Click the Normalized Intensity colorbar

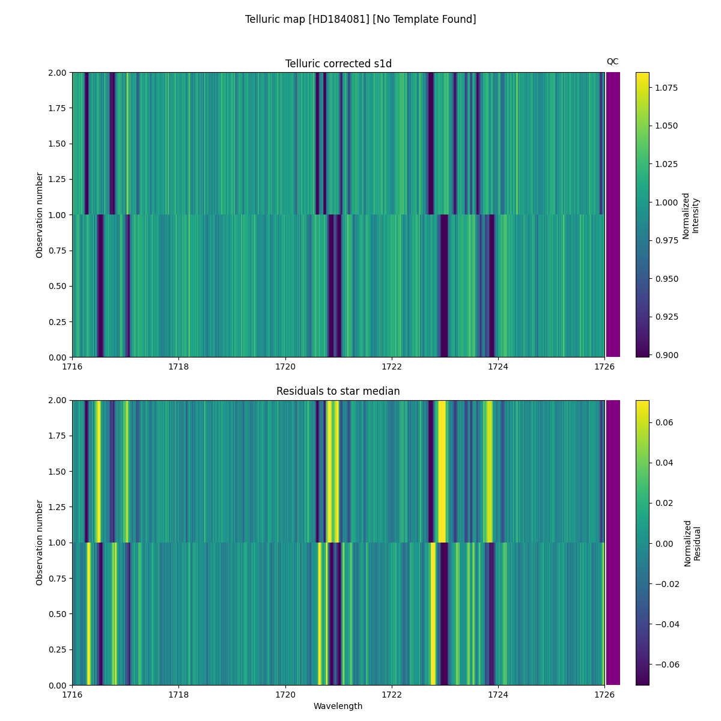point(642,214)
